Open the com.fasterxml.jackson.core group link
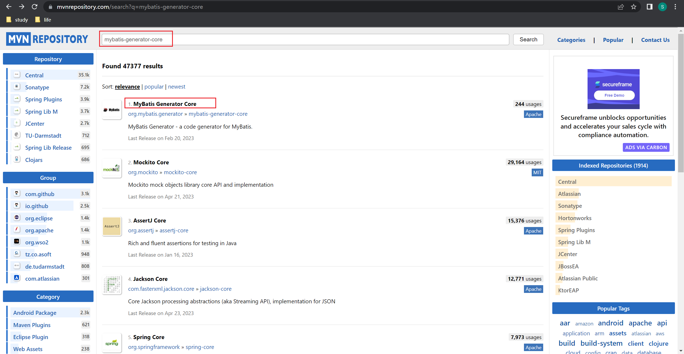684x354 pixels. click(x=161, y=289)
